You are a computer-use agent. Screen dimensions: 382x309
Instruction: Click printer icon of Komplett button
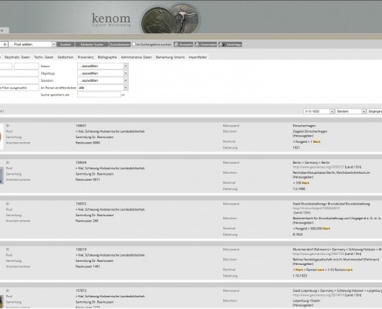176,44
